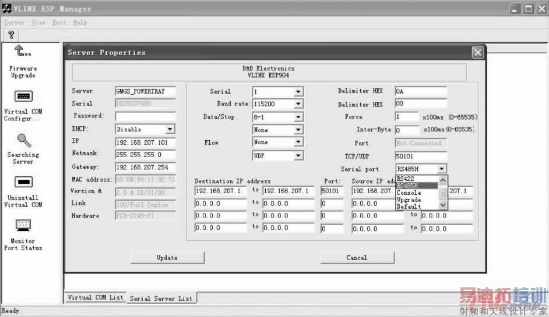Expand the Flow control dropdown
Screen dimensions: 549x317
(x=298, y=142)
